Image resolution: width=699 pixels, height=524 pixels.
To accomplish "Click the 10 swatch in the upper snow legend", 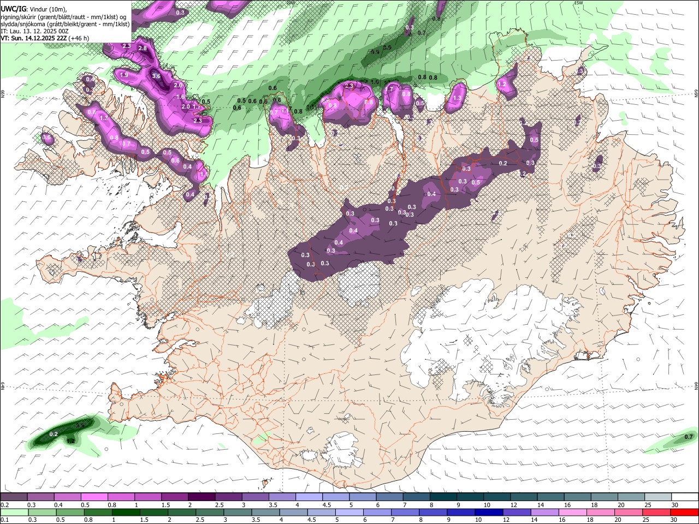I will pyautogui.click(x=496, y=497).
